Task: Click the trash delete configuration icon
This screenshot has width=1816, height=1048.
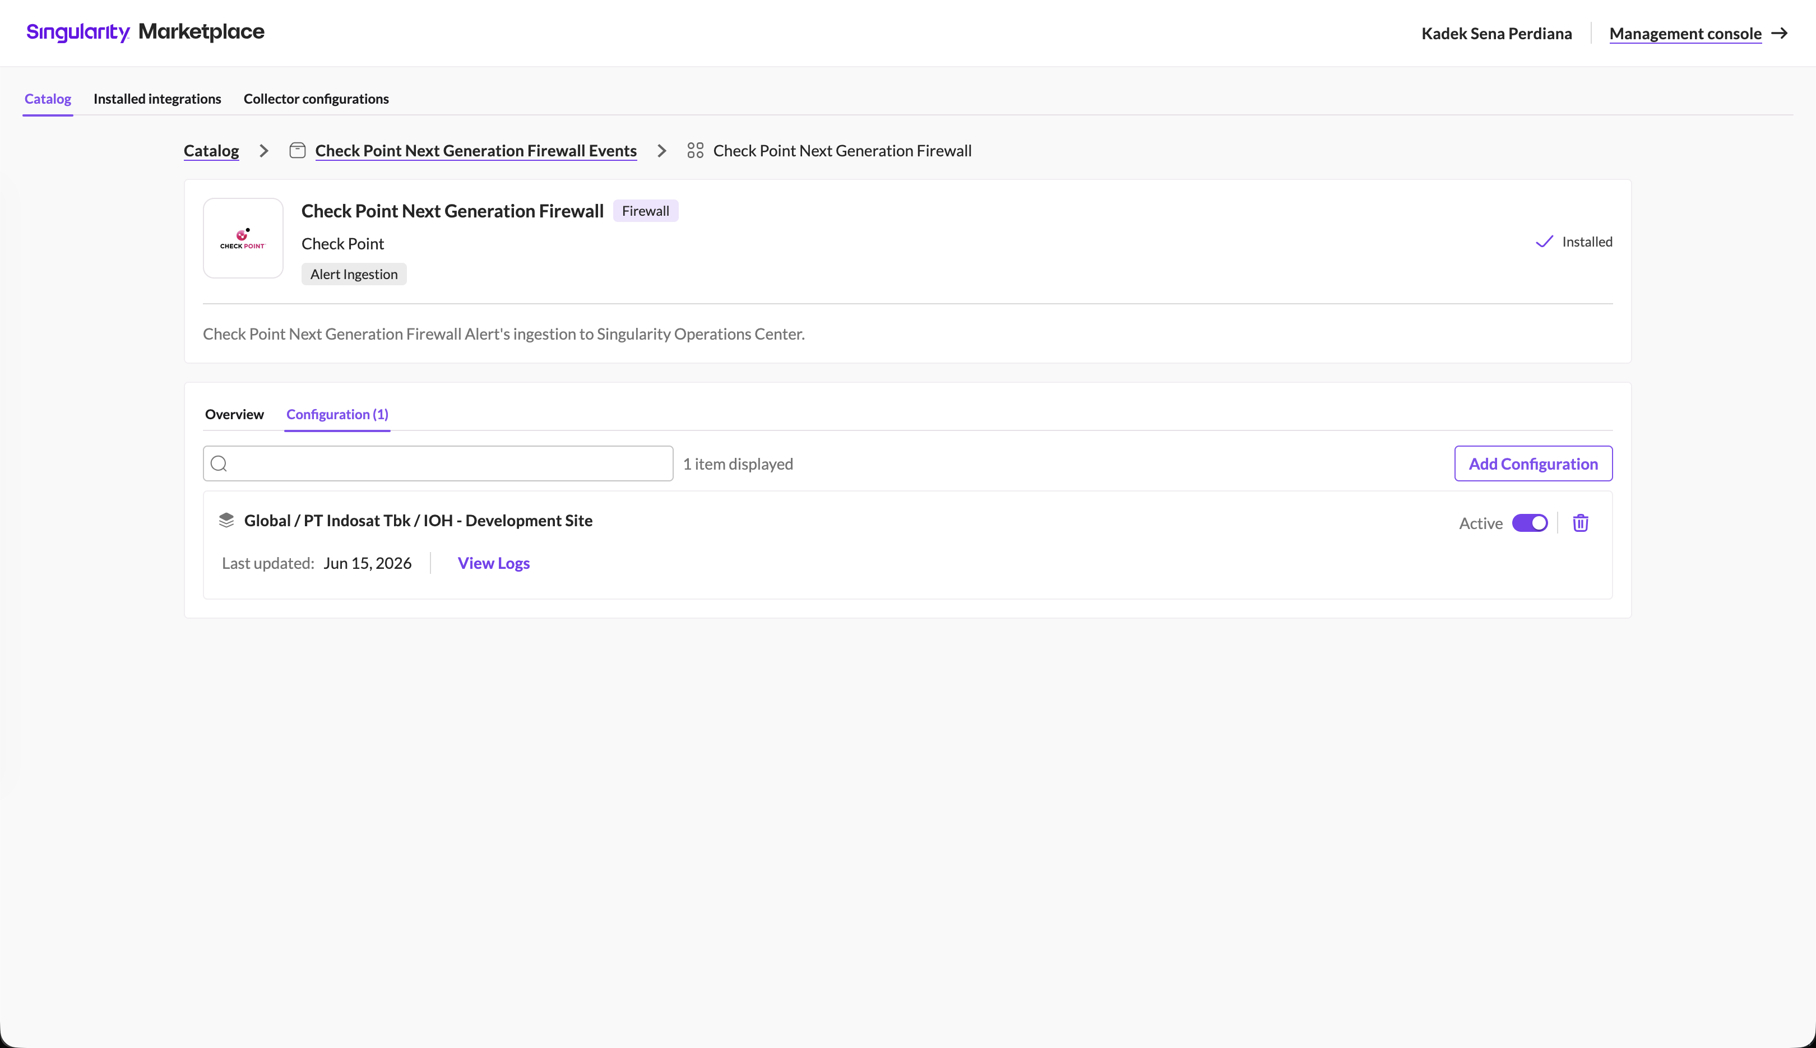Action: pos(1580,523)
